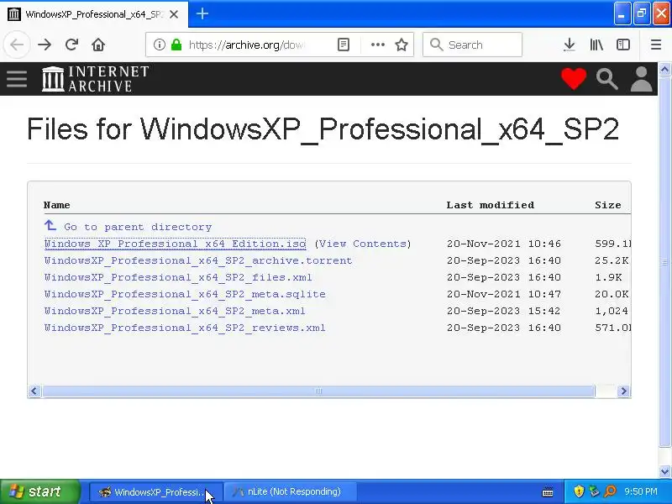Viewport: 672px width, 504px height.
Task: Click the red heart donate icon
Action: click(x=574, y=79)
